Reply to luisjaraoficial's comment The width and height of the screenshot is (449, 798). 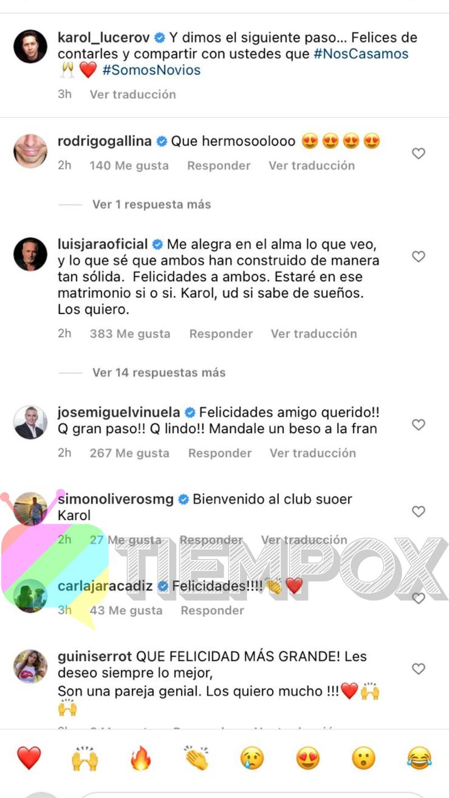point(221,334)
